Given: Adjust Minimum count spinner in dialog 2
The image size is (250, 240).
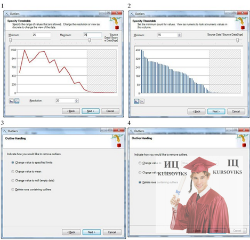Looking at the screenshot, I should point(180,35).
